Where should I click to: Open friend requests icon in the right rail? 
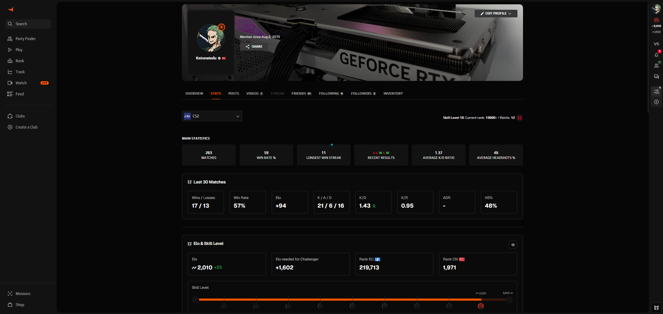656,65
